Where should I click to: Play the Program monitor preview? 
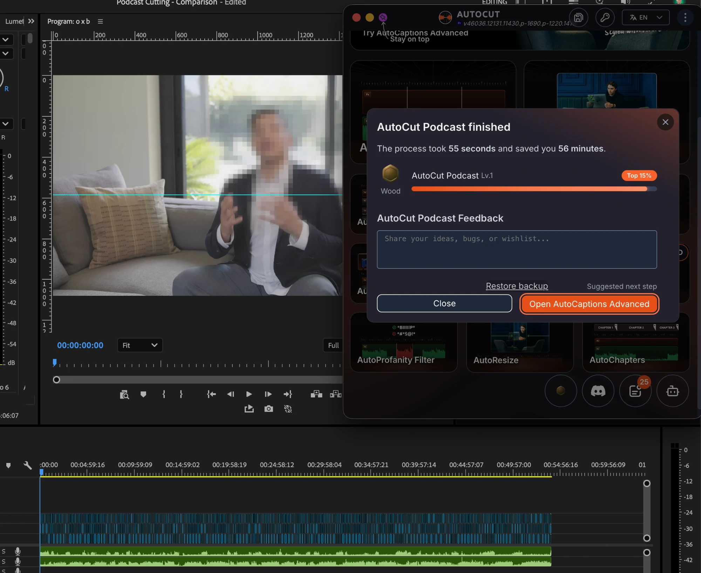point(249,394)
